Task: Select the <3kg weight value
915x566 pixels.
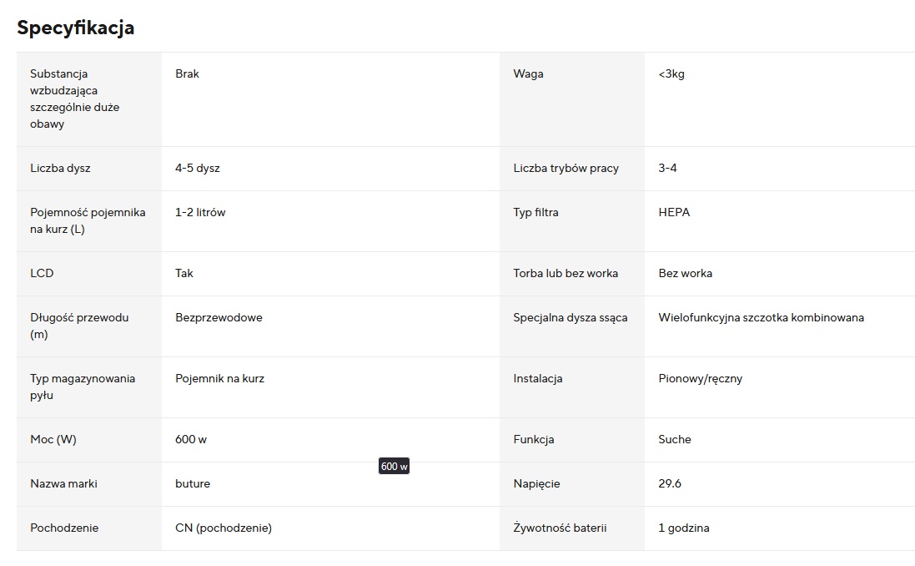Action: [671, 73]
